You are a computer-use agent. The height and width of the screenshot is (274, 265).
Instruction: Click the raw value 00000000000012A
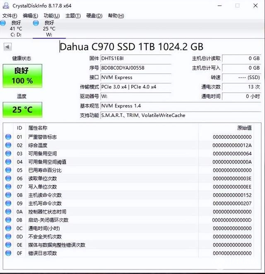tap(232, 145)
